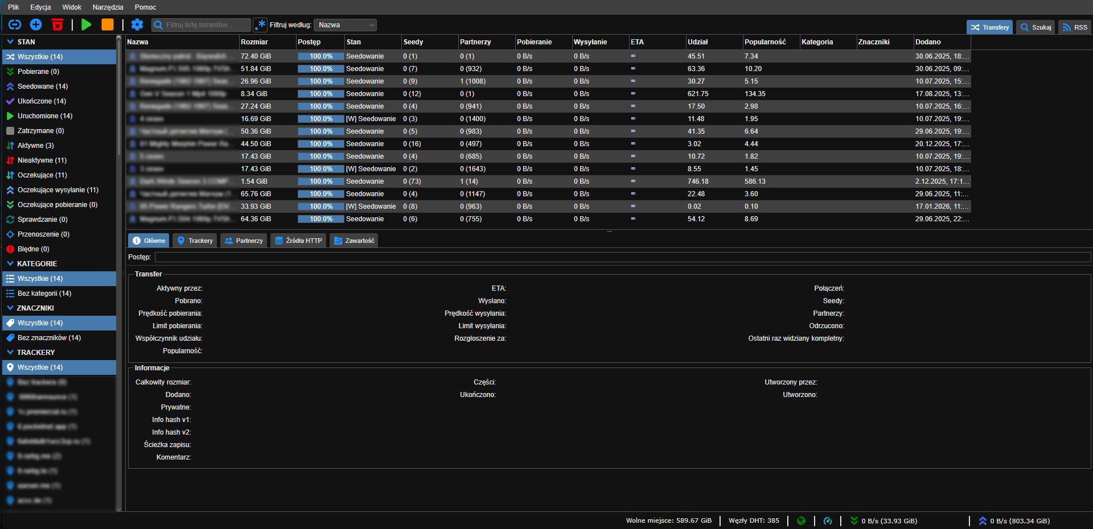Open the RSS reader view
1093x529 pixels.
(1074, 27)
